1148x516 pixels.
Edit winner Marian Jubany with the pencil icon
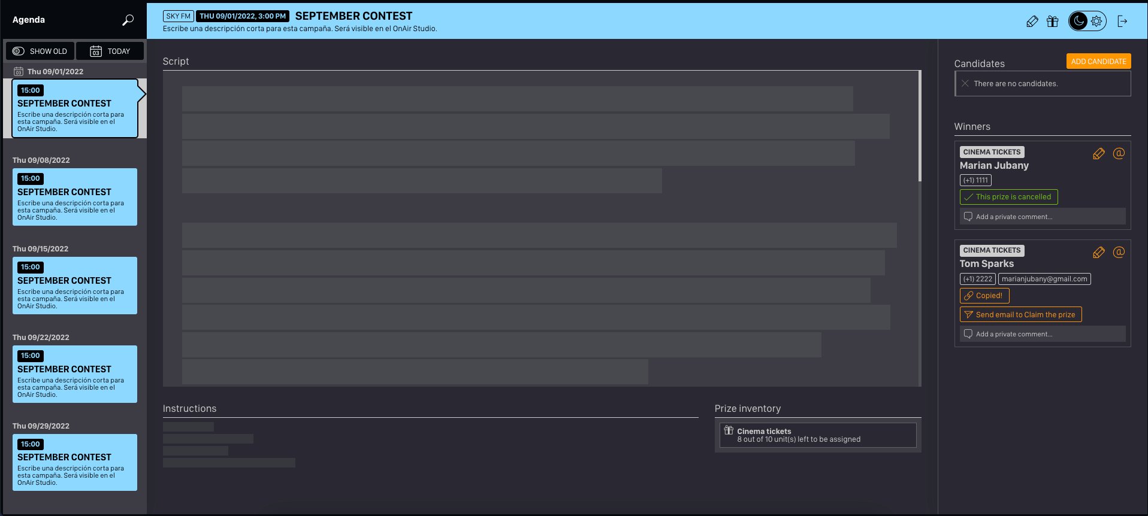(1099, 154)
